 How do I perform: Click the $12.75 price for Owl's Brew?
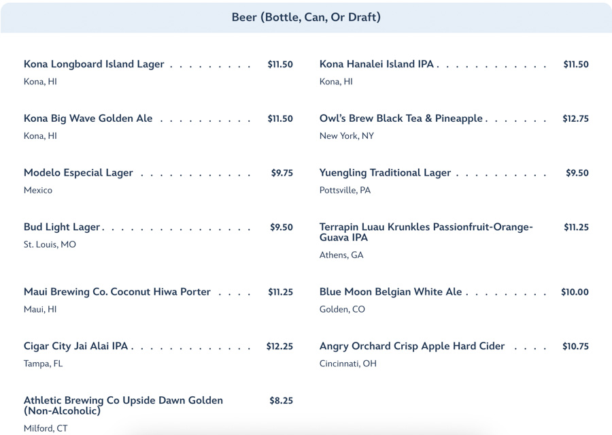pos(575,118)
